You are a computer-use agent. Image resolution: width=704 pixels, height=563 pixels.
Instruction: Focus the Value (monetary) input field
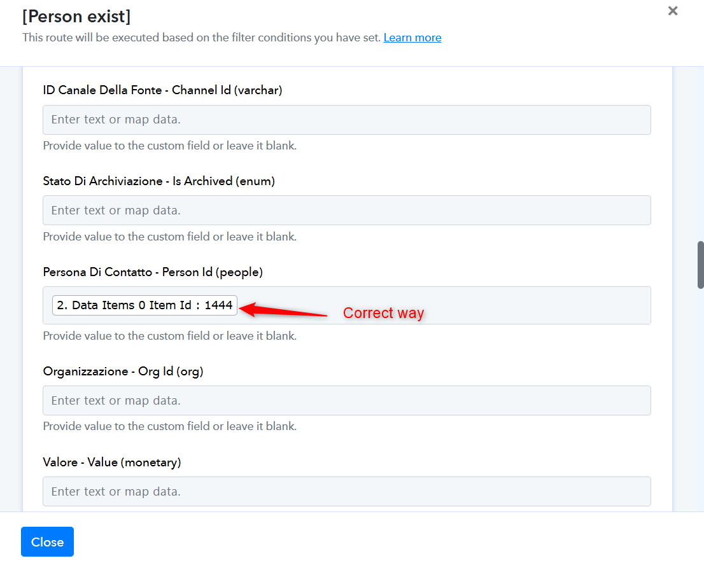(x=346, y=491)
